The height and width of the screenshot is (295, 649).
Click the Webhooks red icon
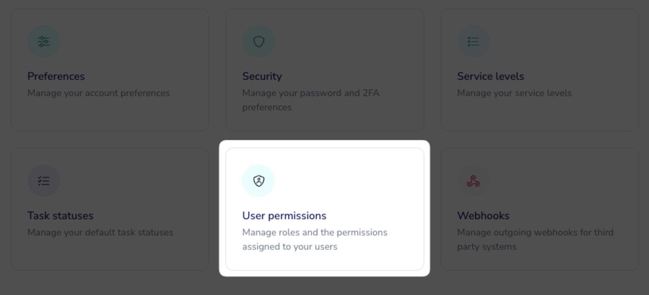click(473, 181)
